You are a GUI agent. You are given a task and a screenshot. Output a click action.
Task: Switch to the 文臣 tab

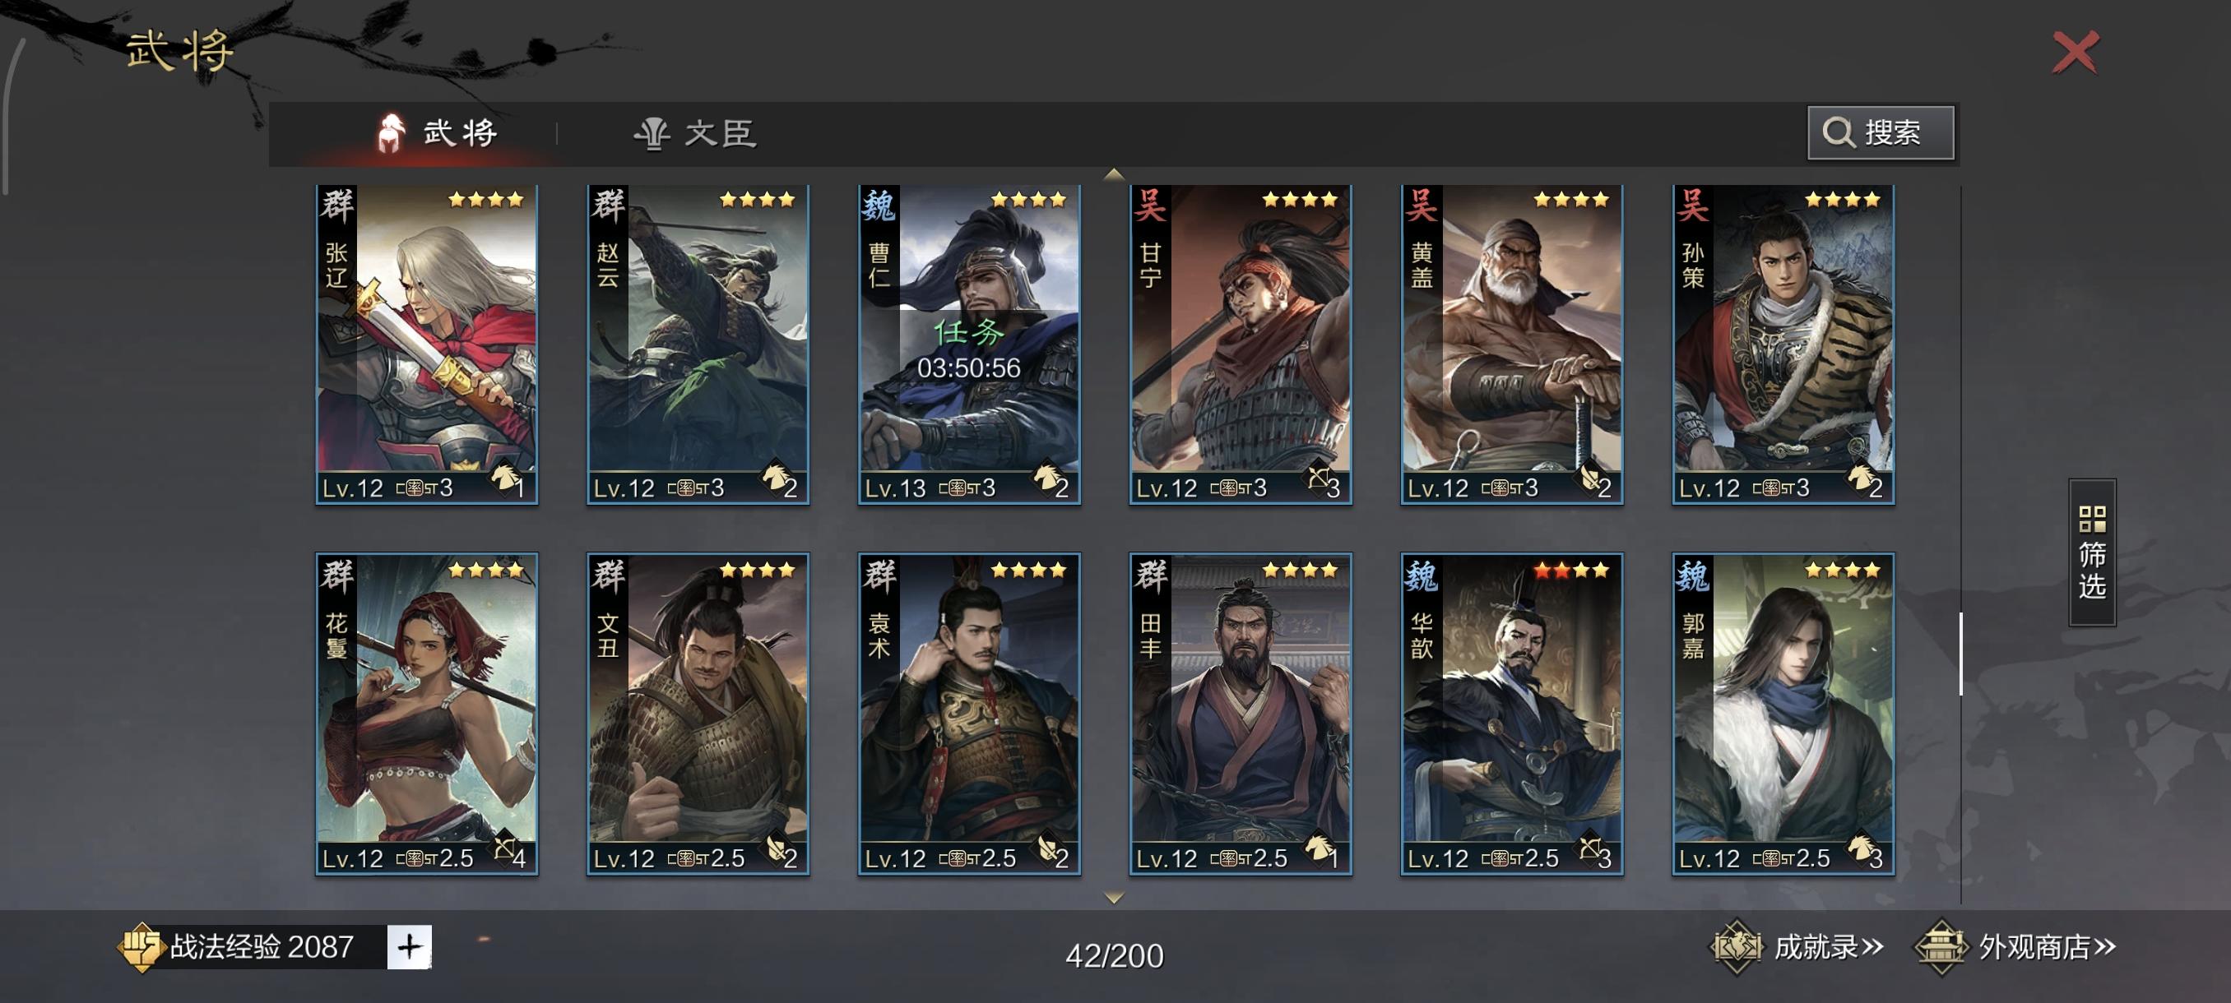694,132
